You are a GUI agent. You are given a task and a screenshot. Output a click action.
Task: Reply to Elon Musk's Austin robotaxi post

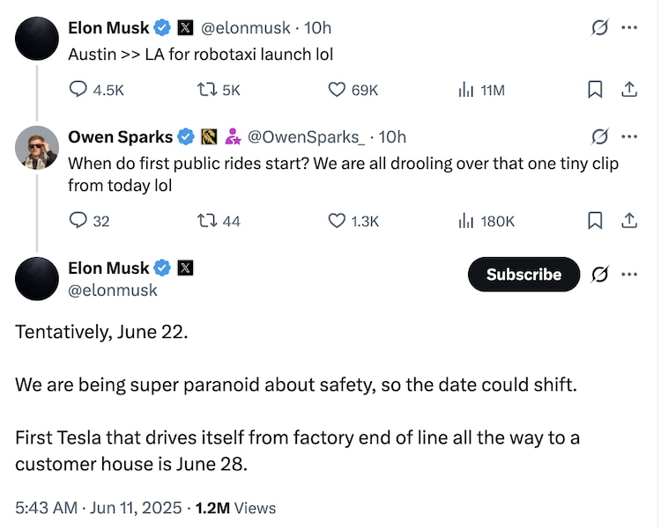click(x=79, y=89)
